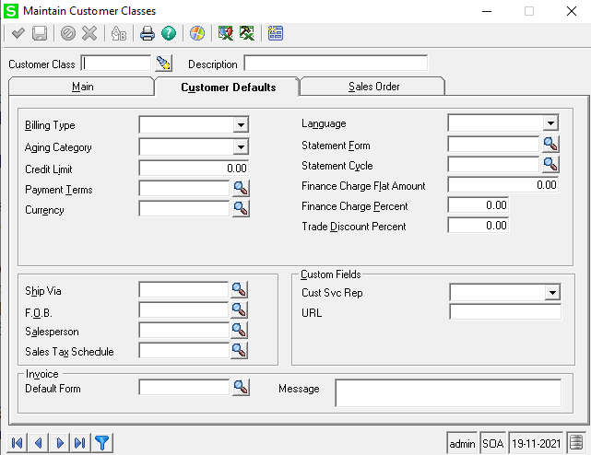
Task: Open the Default Form lookup magnifier
Action: click(241, 387)
